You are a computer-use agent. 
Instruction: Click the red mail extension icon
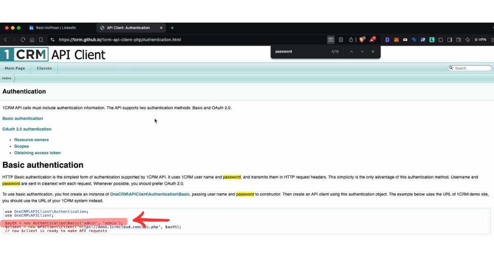[x=405, y=40]
